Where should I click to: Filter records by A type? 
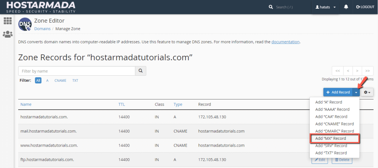click(48, 81)
